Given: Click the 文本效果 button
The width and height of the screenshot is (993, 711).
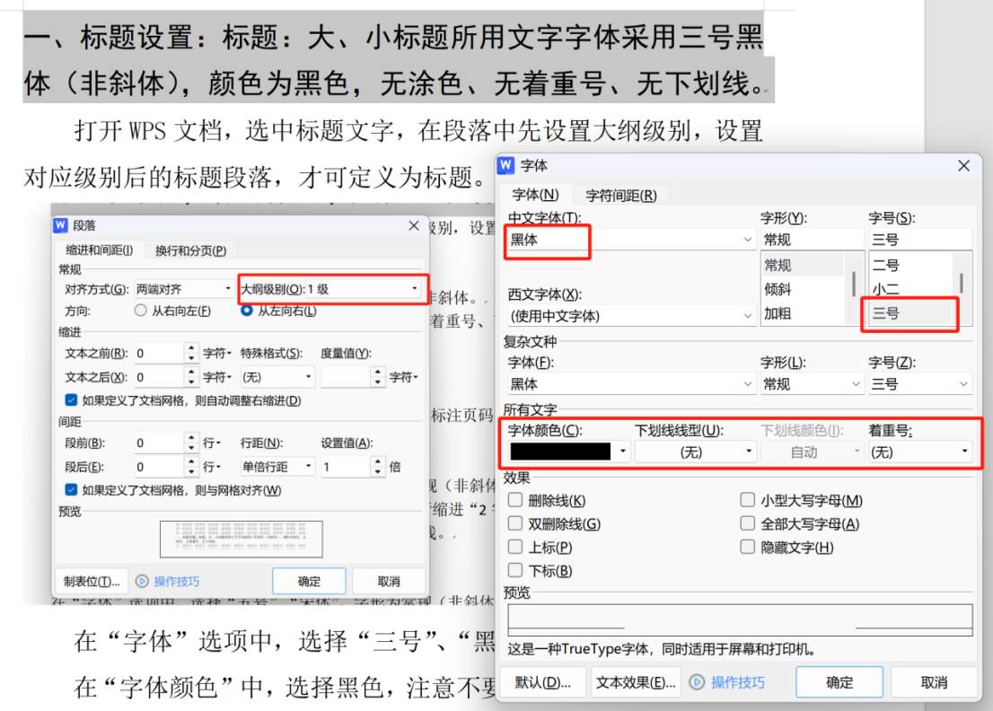Looking at the screenshot, I should (636, 682).
